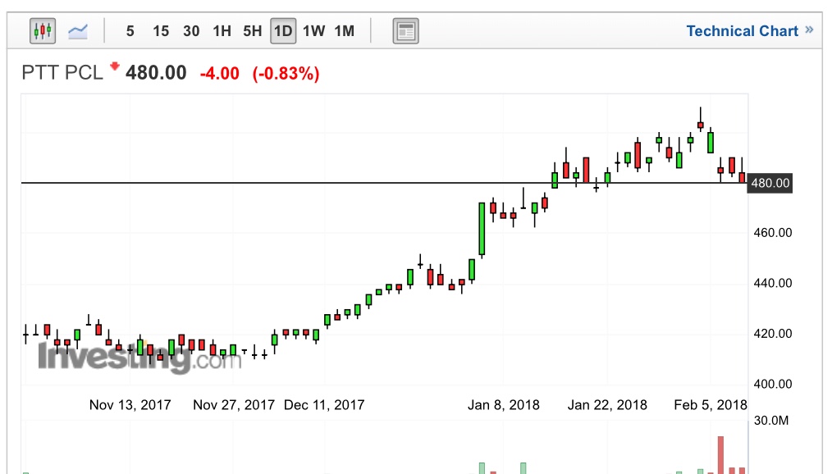Set the 15-minute interval
Screen dimensions: 832x474
[161, 31]
